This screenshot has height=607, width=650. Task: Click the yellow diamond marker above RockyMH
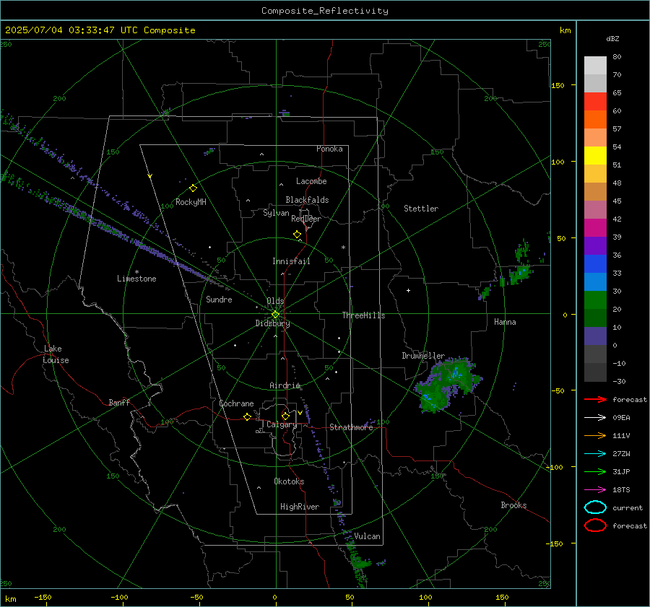193,188
